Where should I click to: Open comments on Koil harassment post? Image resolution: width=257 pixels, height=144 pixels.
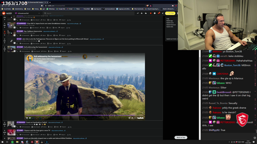pos(25,51)
